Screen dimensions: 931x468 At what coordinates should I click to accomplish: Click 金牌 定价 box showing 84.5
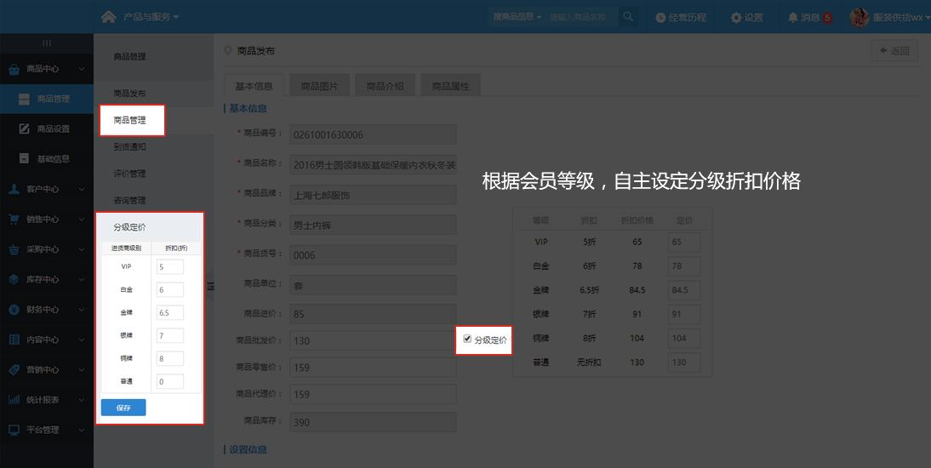click(684, 290)
